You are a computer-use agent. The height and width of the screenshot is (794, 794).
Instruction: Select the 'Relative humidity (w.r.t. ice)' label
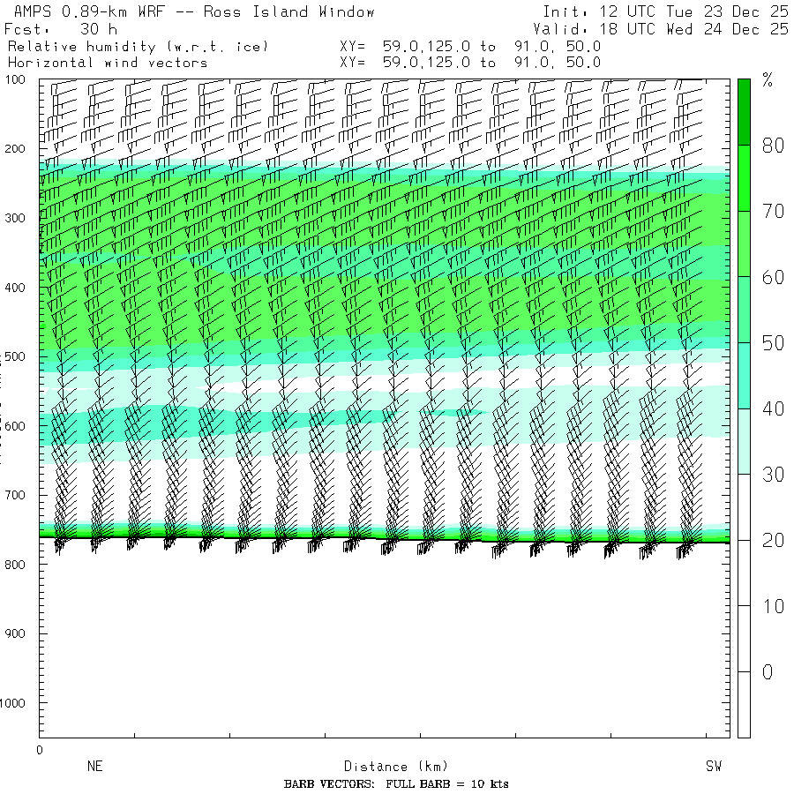coord(138,46)
